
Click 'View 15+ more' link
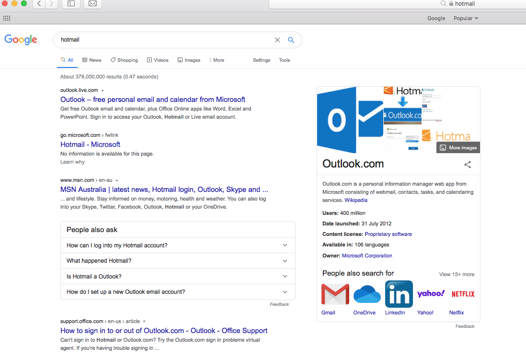click(457, 274)
